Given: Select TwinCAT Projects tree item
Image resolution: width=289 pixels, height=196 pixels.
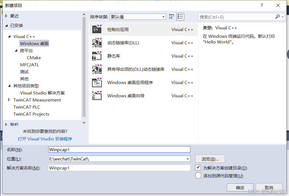Looking at the screenshot, I should click(x=31, y=114).
